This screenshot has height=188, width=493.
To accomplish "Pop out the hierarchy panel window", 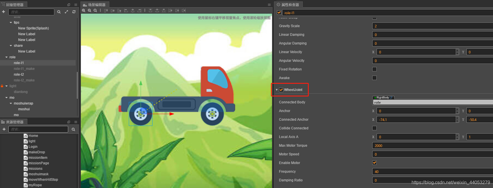I will (69, 5).
